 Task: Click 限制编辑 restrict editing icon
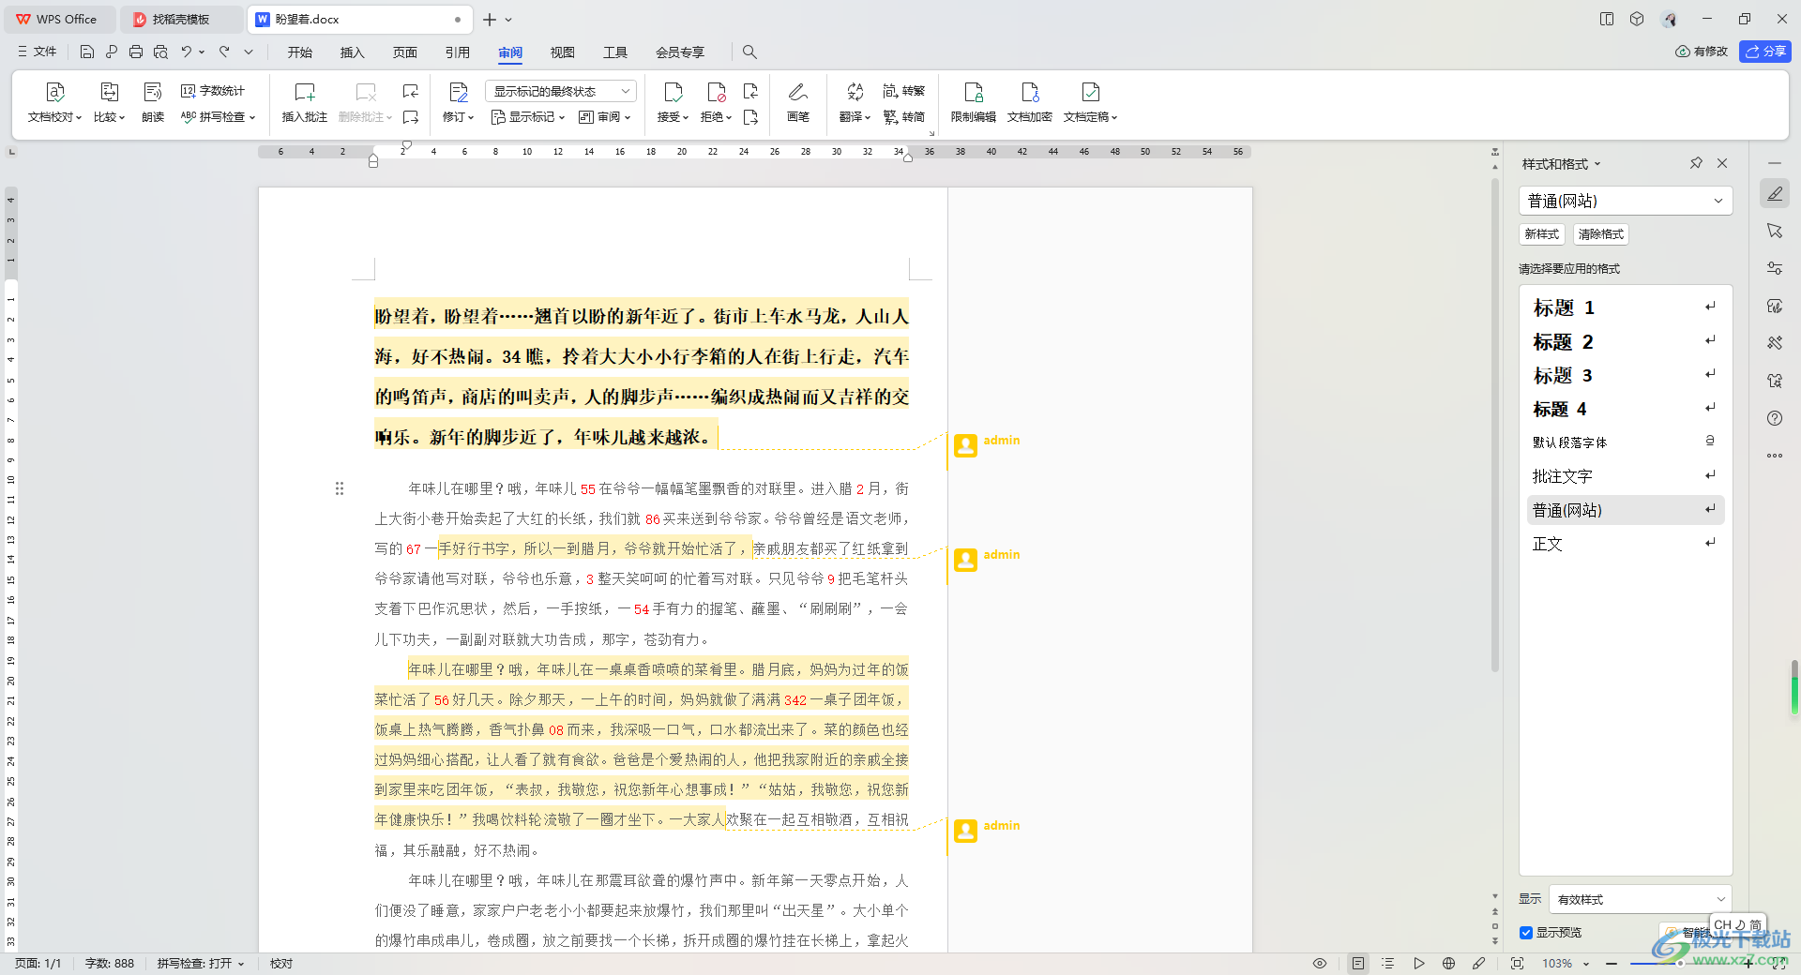click(x=974, y=92)
